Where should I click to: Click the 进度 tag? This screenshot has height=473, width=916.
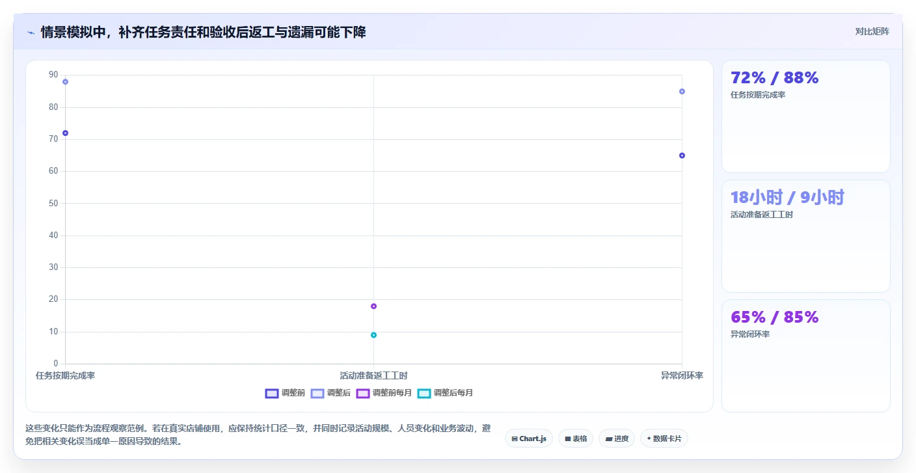[617, 439]
